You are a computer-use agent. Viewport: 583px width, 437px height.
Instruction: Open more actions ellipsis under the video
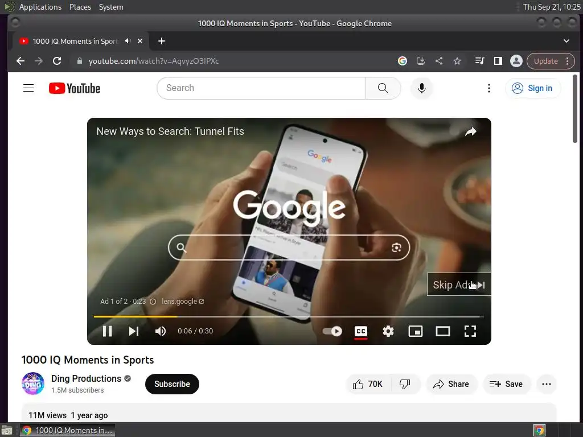[x=547, y=384]
